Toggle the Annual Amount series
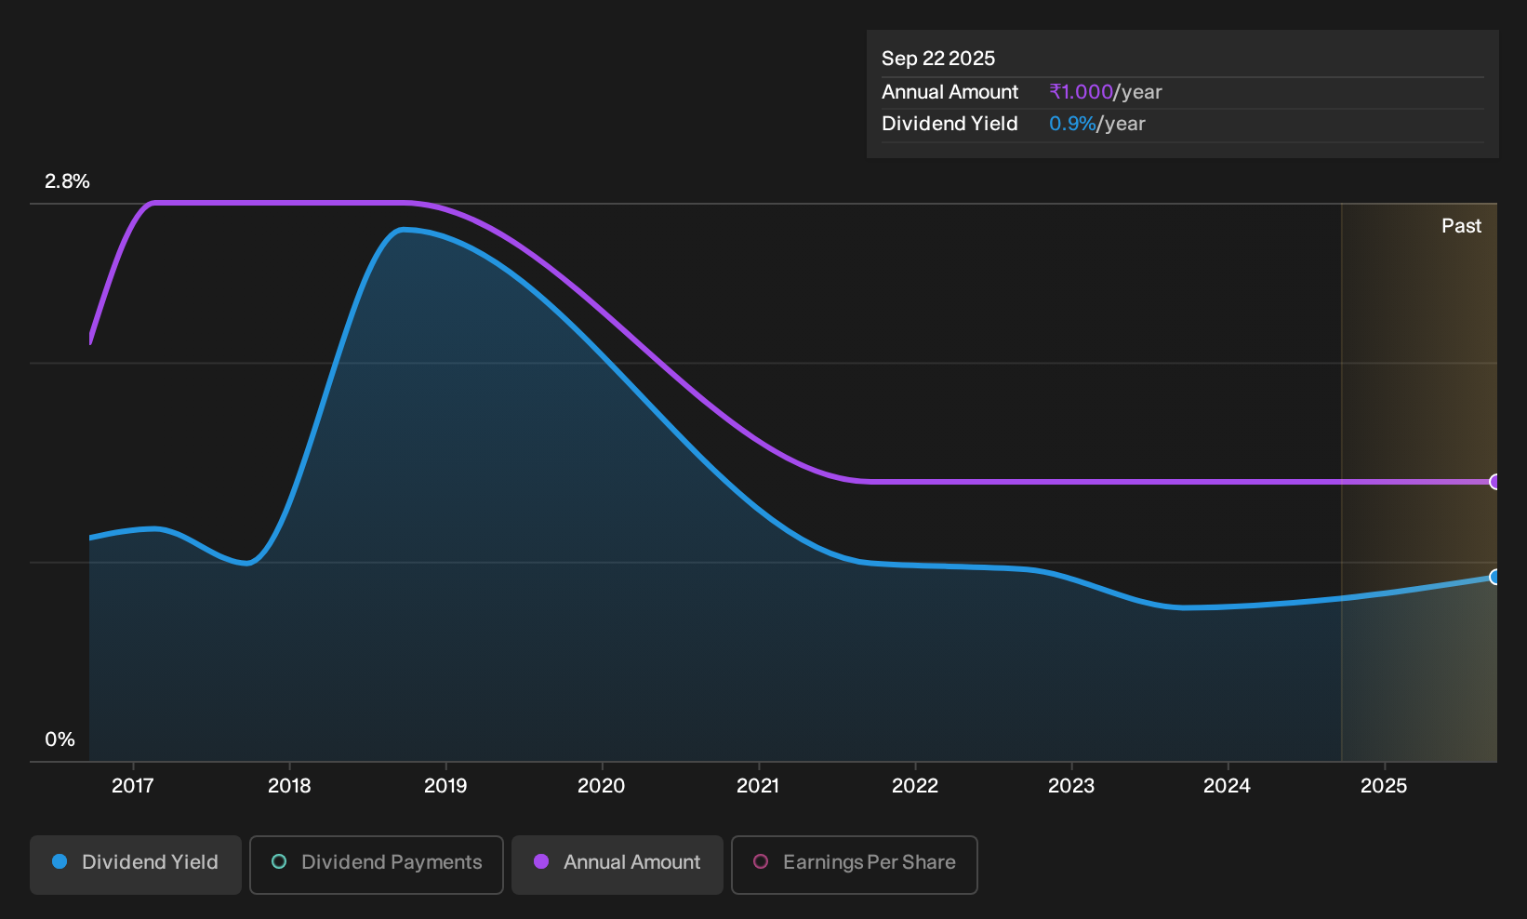Image resolution: width=1527 pixels, height=919 pixels. click(x=617, y=864)
